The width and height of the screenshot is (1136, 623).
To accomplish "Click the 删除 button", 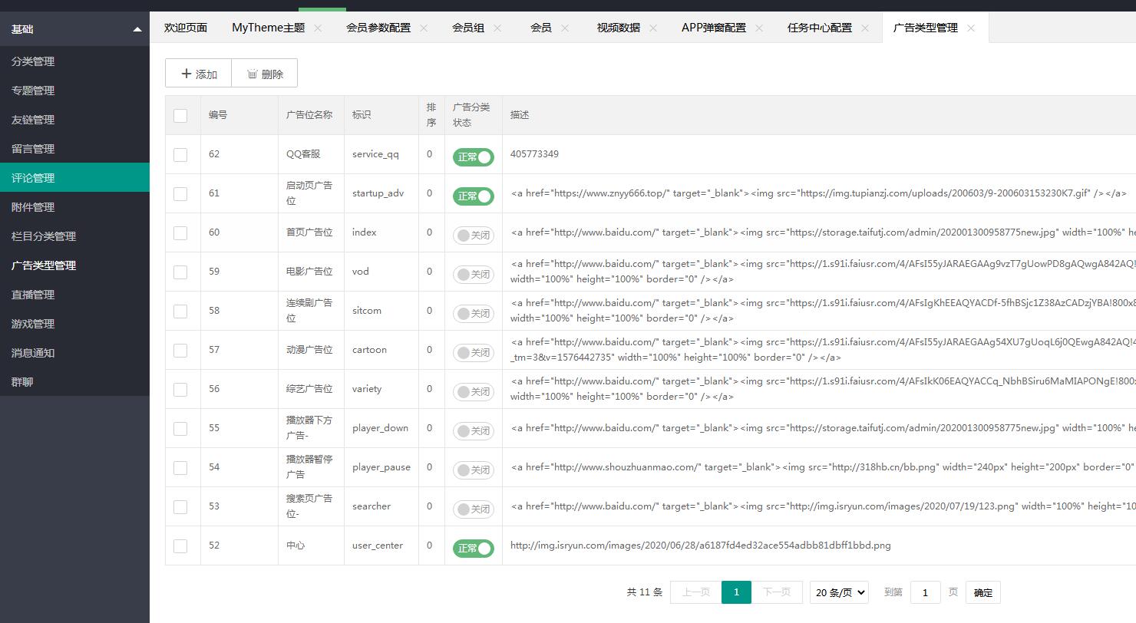I will pyautogui.click(x=265, y=74).
